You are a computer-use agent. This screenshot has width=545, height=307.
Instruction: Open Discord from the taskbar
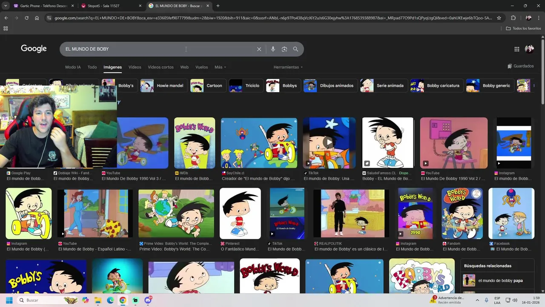tap(148, 300)
